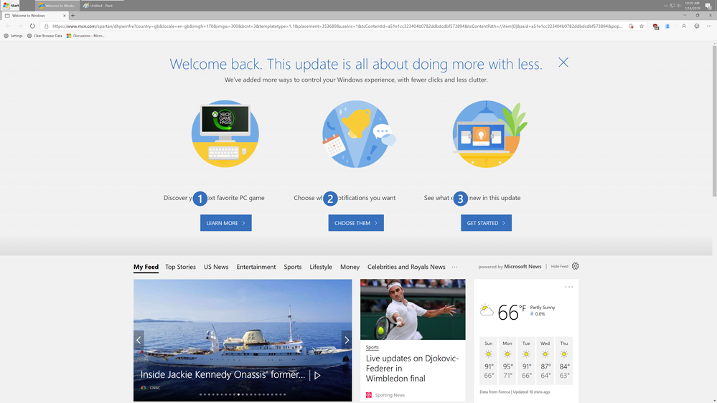Click the browser forward arrow
The image size is (717, 403).
(x=19, y=26)
